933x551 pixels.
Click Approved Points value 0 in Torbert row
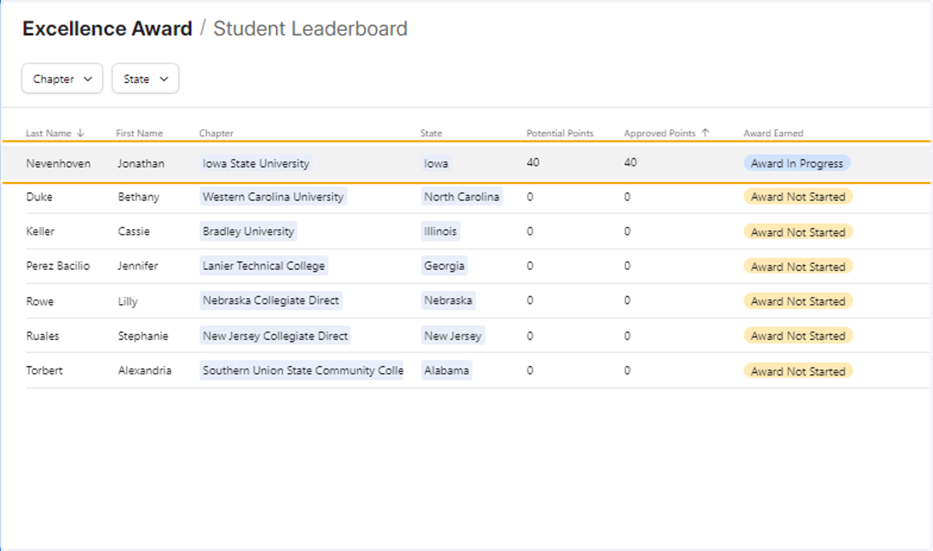pyautogui.click(x=627, y=370)
